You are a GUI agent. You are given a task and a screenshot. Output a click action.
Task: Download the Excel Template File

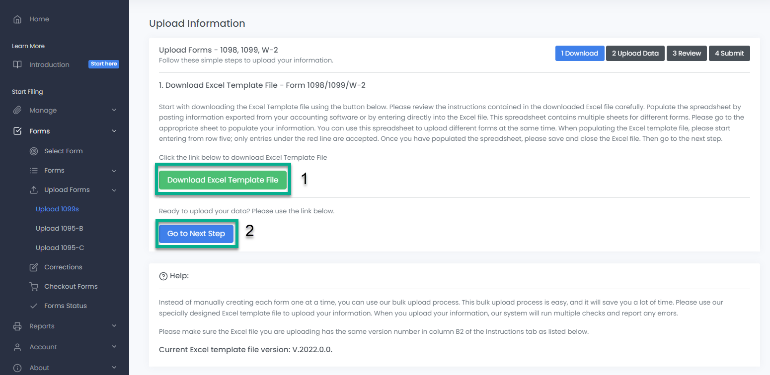point(223,180)
